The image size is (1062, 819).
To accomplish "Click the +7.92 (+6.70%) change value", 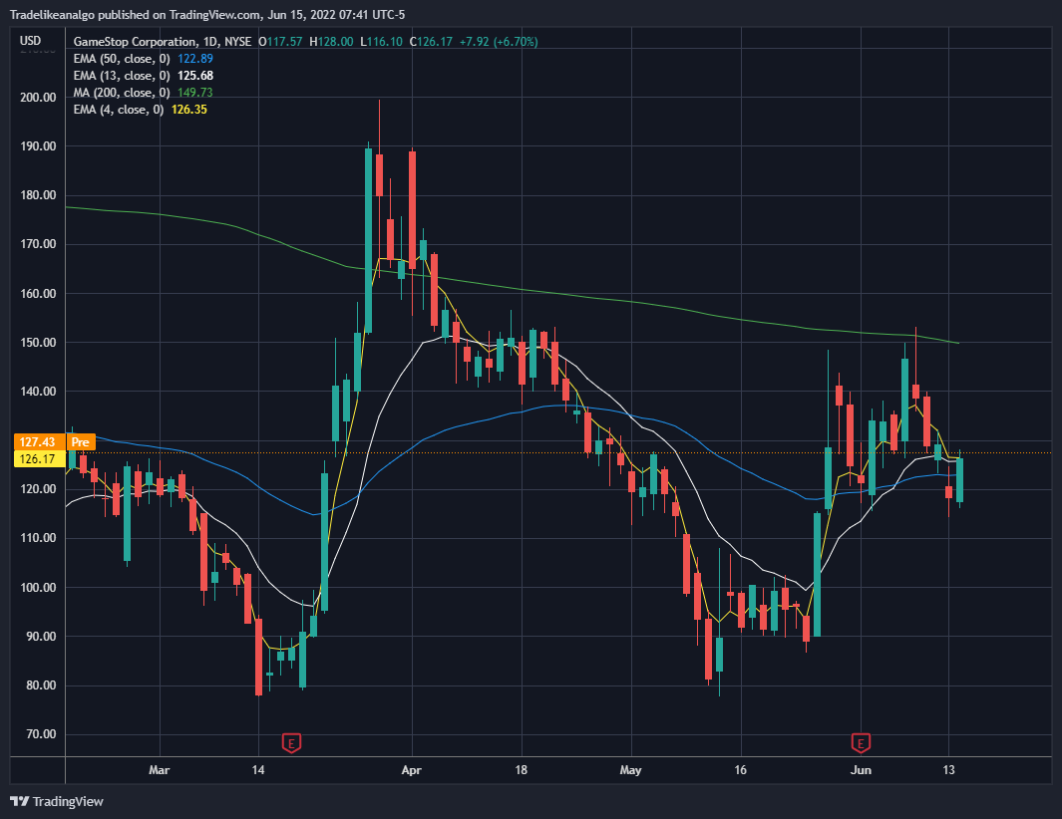I will pyautogui.click(x=499, y=42).
